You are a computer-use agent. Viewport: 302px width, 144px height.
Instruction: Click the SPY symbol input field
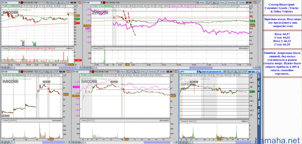coord(188,72)
